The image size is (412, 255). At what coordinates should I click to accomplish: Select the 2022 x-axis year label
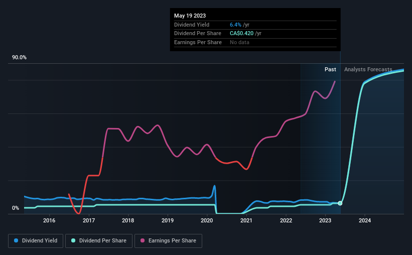pyautogui.click(x=286, y=220)
